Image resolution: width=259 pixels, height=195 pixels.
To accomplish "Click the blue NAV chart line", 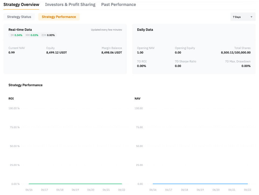I will (x=200, y=184).
